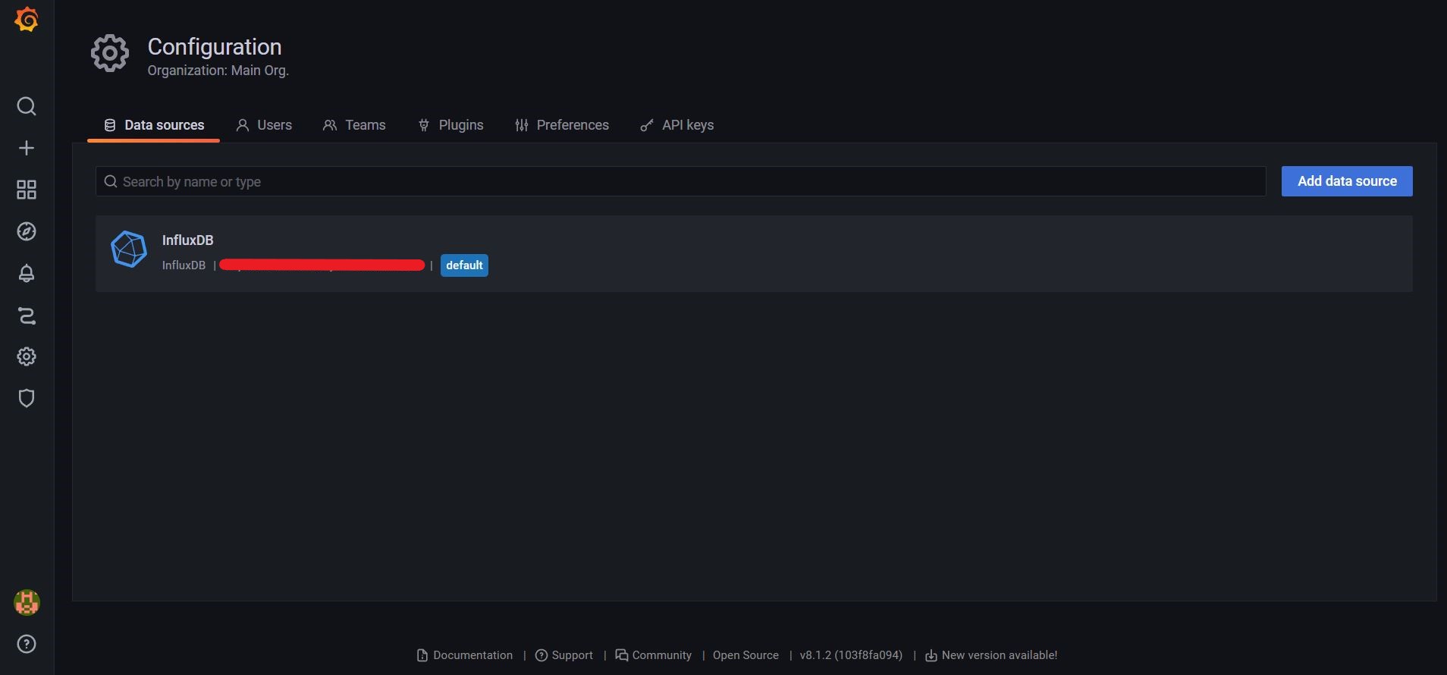The height and width of the screenshot is (675, 1447).
Task: Open the Support footer link
Action: pyautogui.click(x=564, y=655)
